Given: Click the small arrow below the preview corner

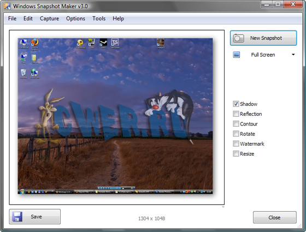Looking at the screenshot, I should 223,207.
